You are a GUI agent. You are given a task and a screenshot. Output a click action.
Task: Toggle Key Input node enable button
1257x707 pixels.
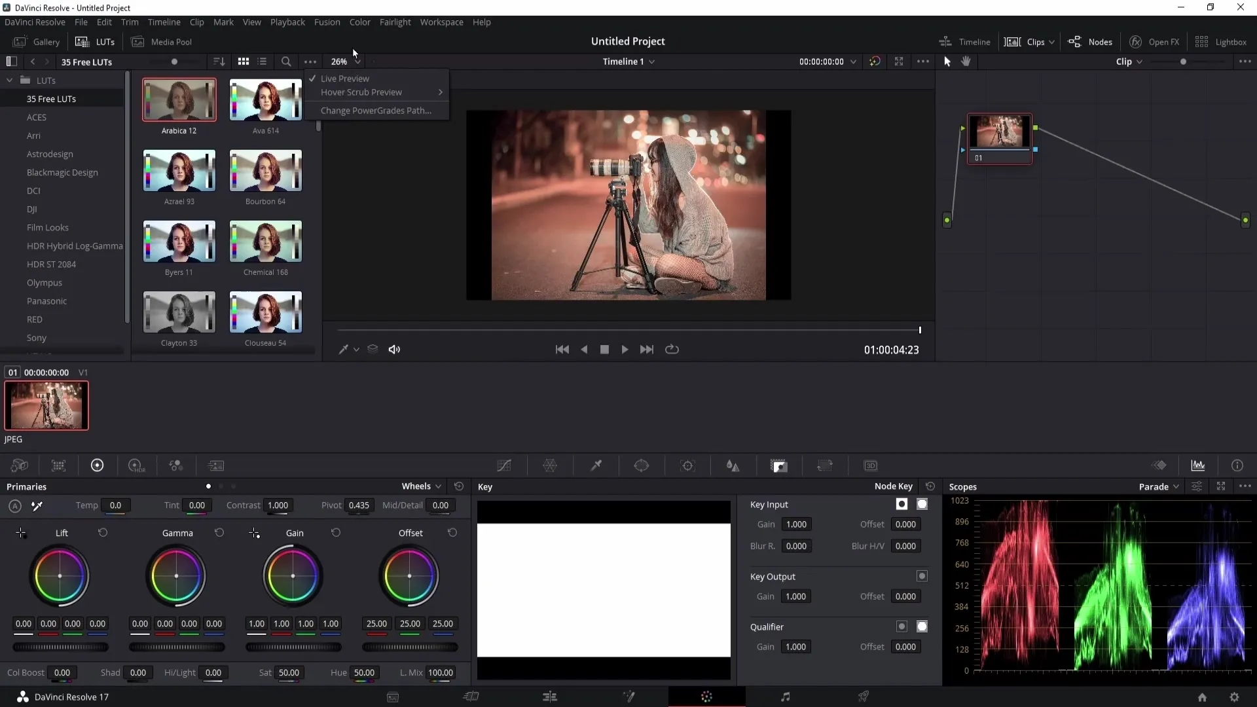[900, 503]
